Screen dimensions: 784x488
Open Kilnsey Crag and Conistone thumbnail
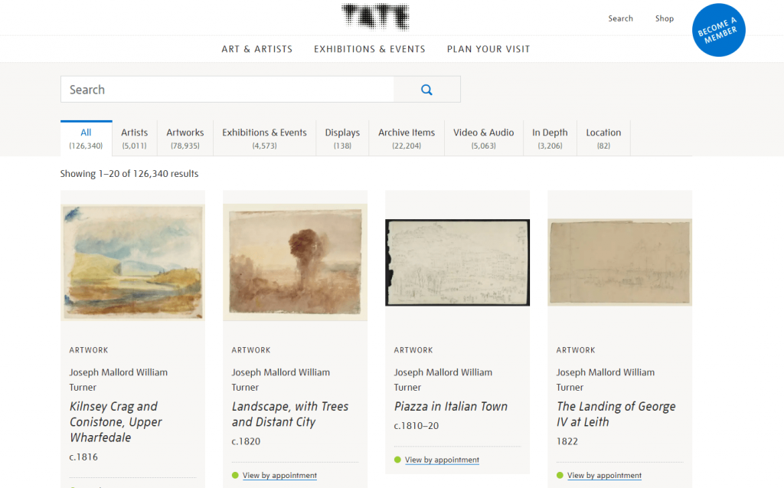[x=132, y=262]
